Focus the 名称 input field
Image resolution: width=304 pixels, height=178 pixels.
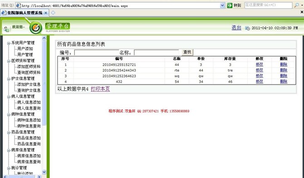(156, 53)
